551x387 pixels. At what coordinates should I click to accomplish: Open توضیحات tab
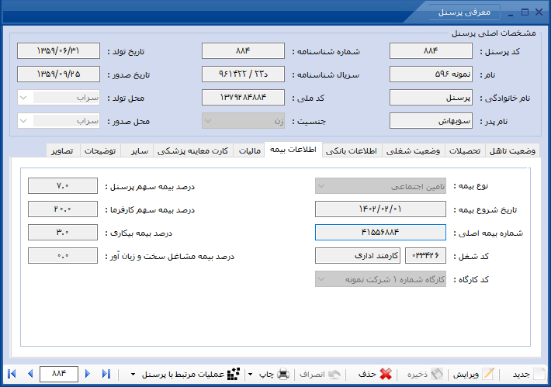pos(100,150)
